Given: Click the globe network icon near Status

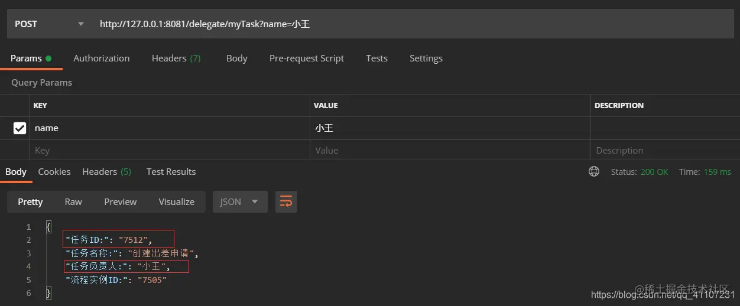Looking at the screenshot, I should (594, 171).
